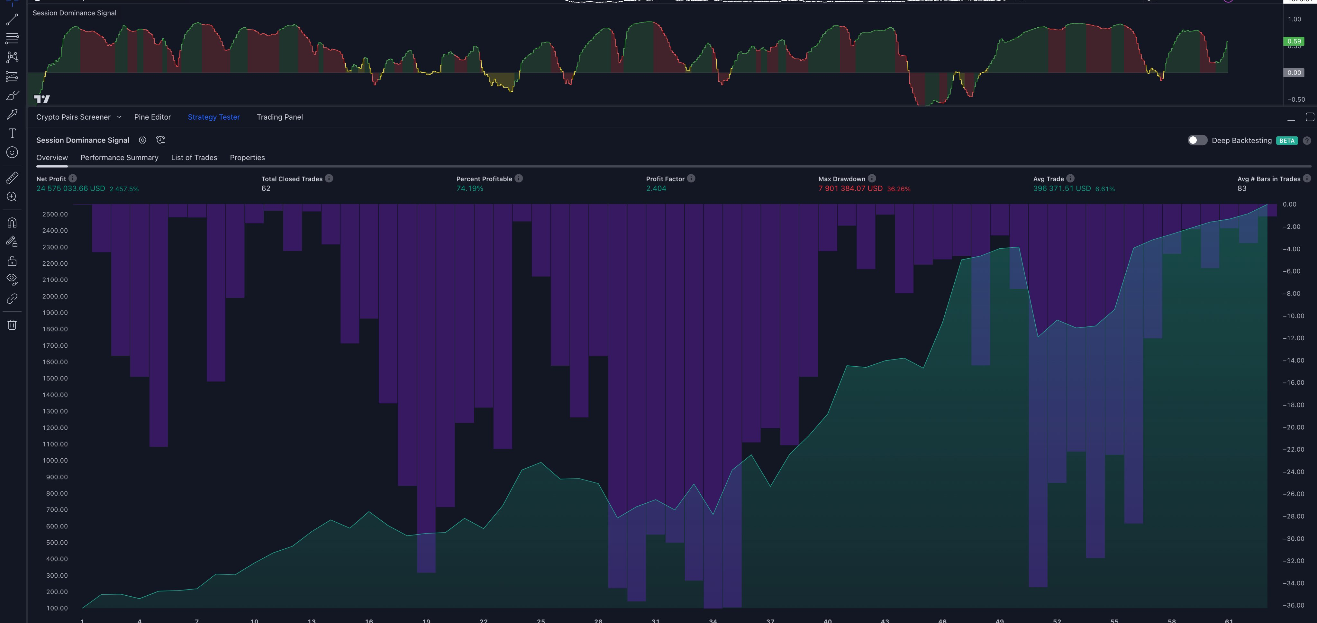Toggle the Magnet mode icon
Viewport: 1317px width, 623px height.
[x=12, y=223]
